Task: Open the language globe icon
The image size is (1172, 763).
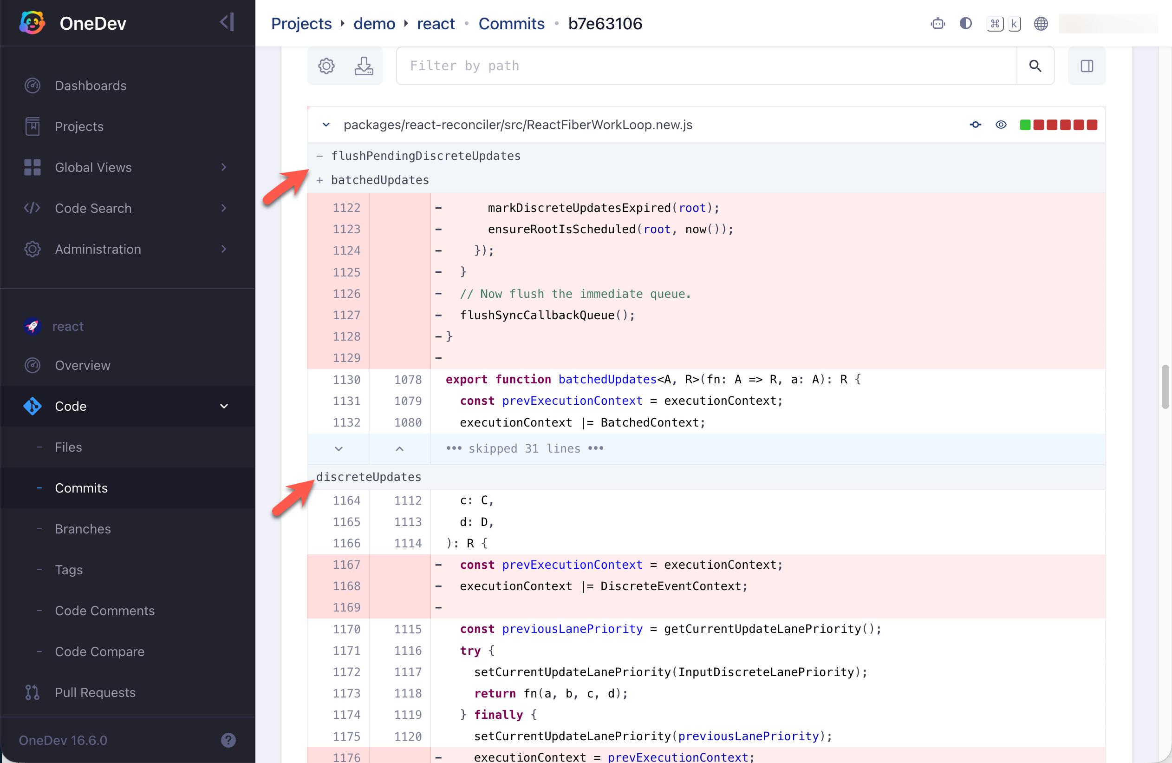Action: 1041,23
